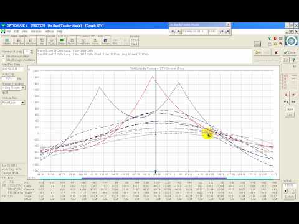The image size is (299, 224).
Task: Adjust the Number of Lines spinner
Action: point(31,52)
